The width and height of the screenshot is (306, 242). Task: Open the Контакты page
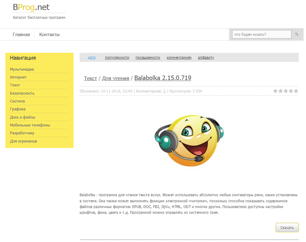point(49,34)
